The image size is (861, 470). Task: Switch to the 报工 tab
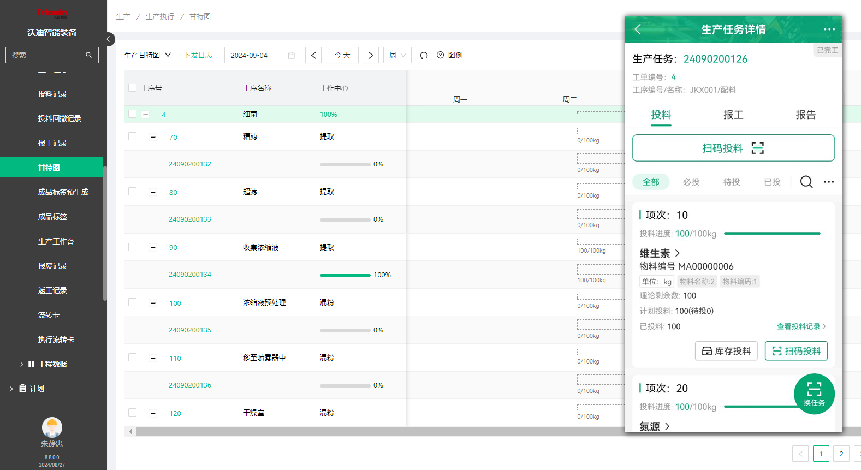[733, 115]
